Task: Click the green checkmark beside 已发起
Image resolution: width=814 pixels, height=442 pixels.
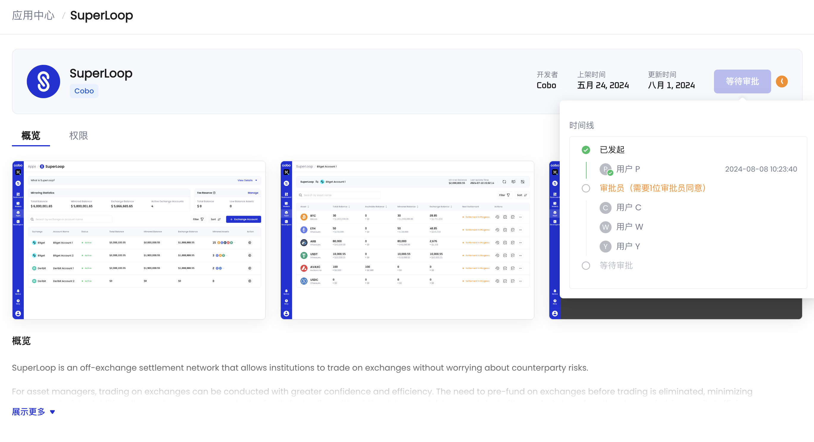Action: click(586, 150)
